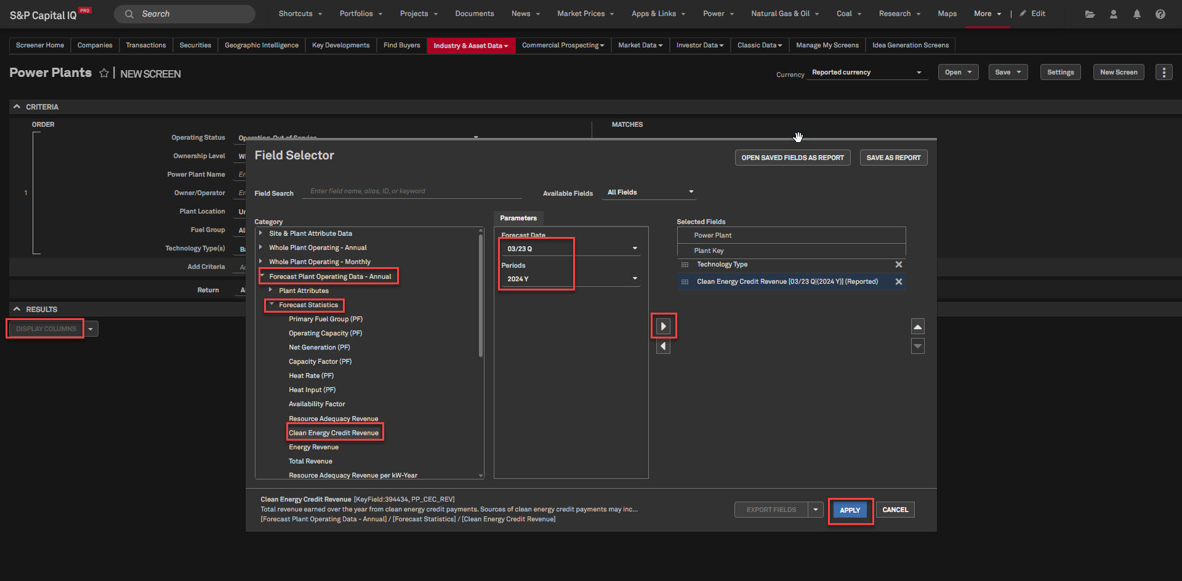The height and width of the screenshot is (581, 1182).
Task: Collapse Forecast Statistics tree node
Action: (271, 305)
